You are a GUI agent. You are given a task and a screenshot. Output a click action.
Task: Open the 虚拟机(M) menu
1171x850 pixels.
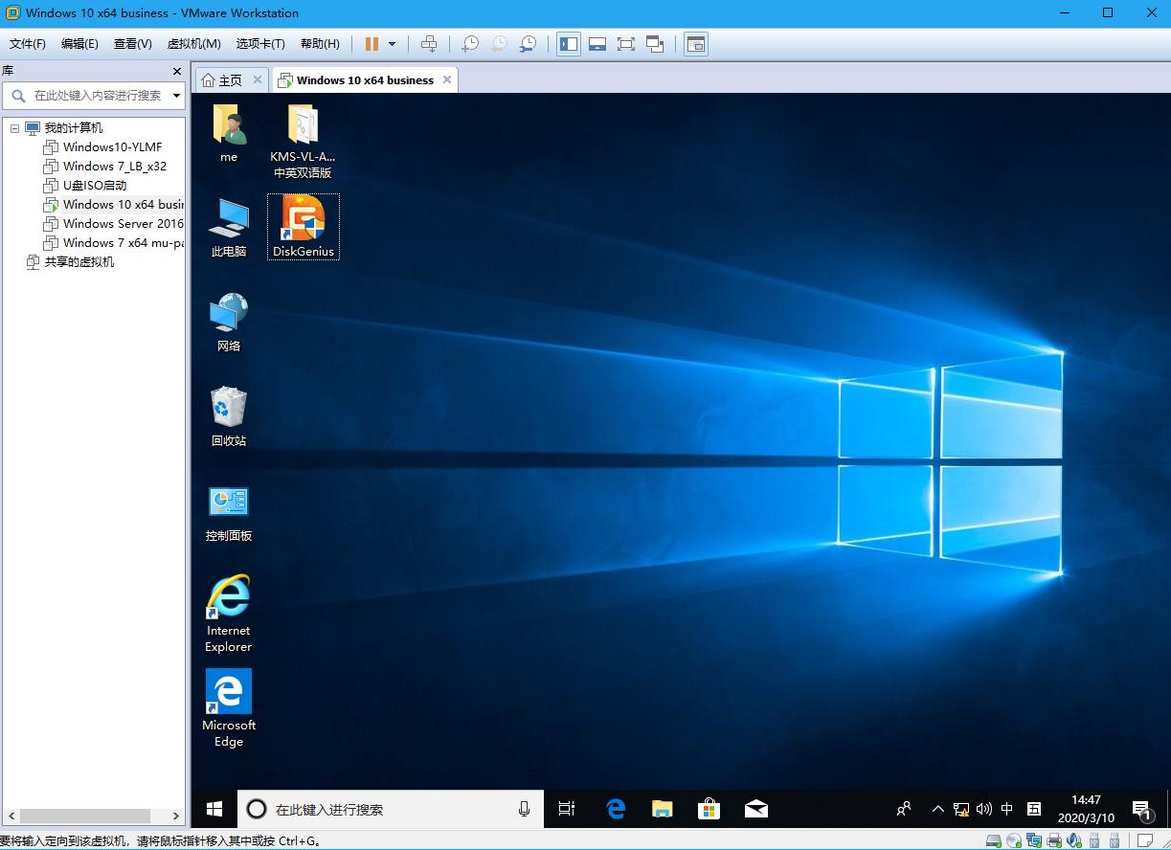point(193,43)
